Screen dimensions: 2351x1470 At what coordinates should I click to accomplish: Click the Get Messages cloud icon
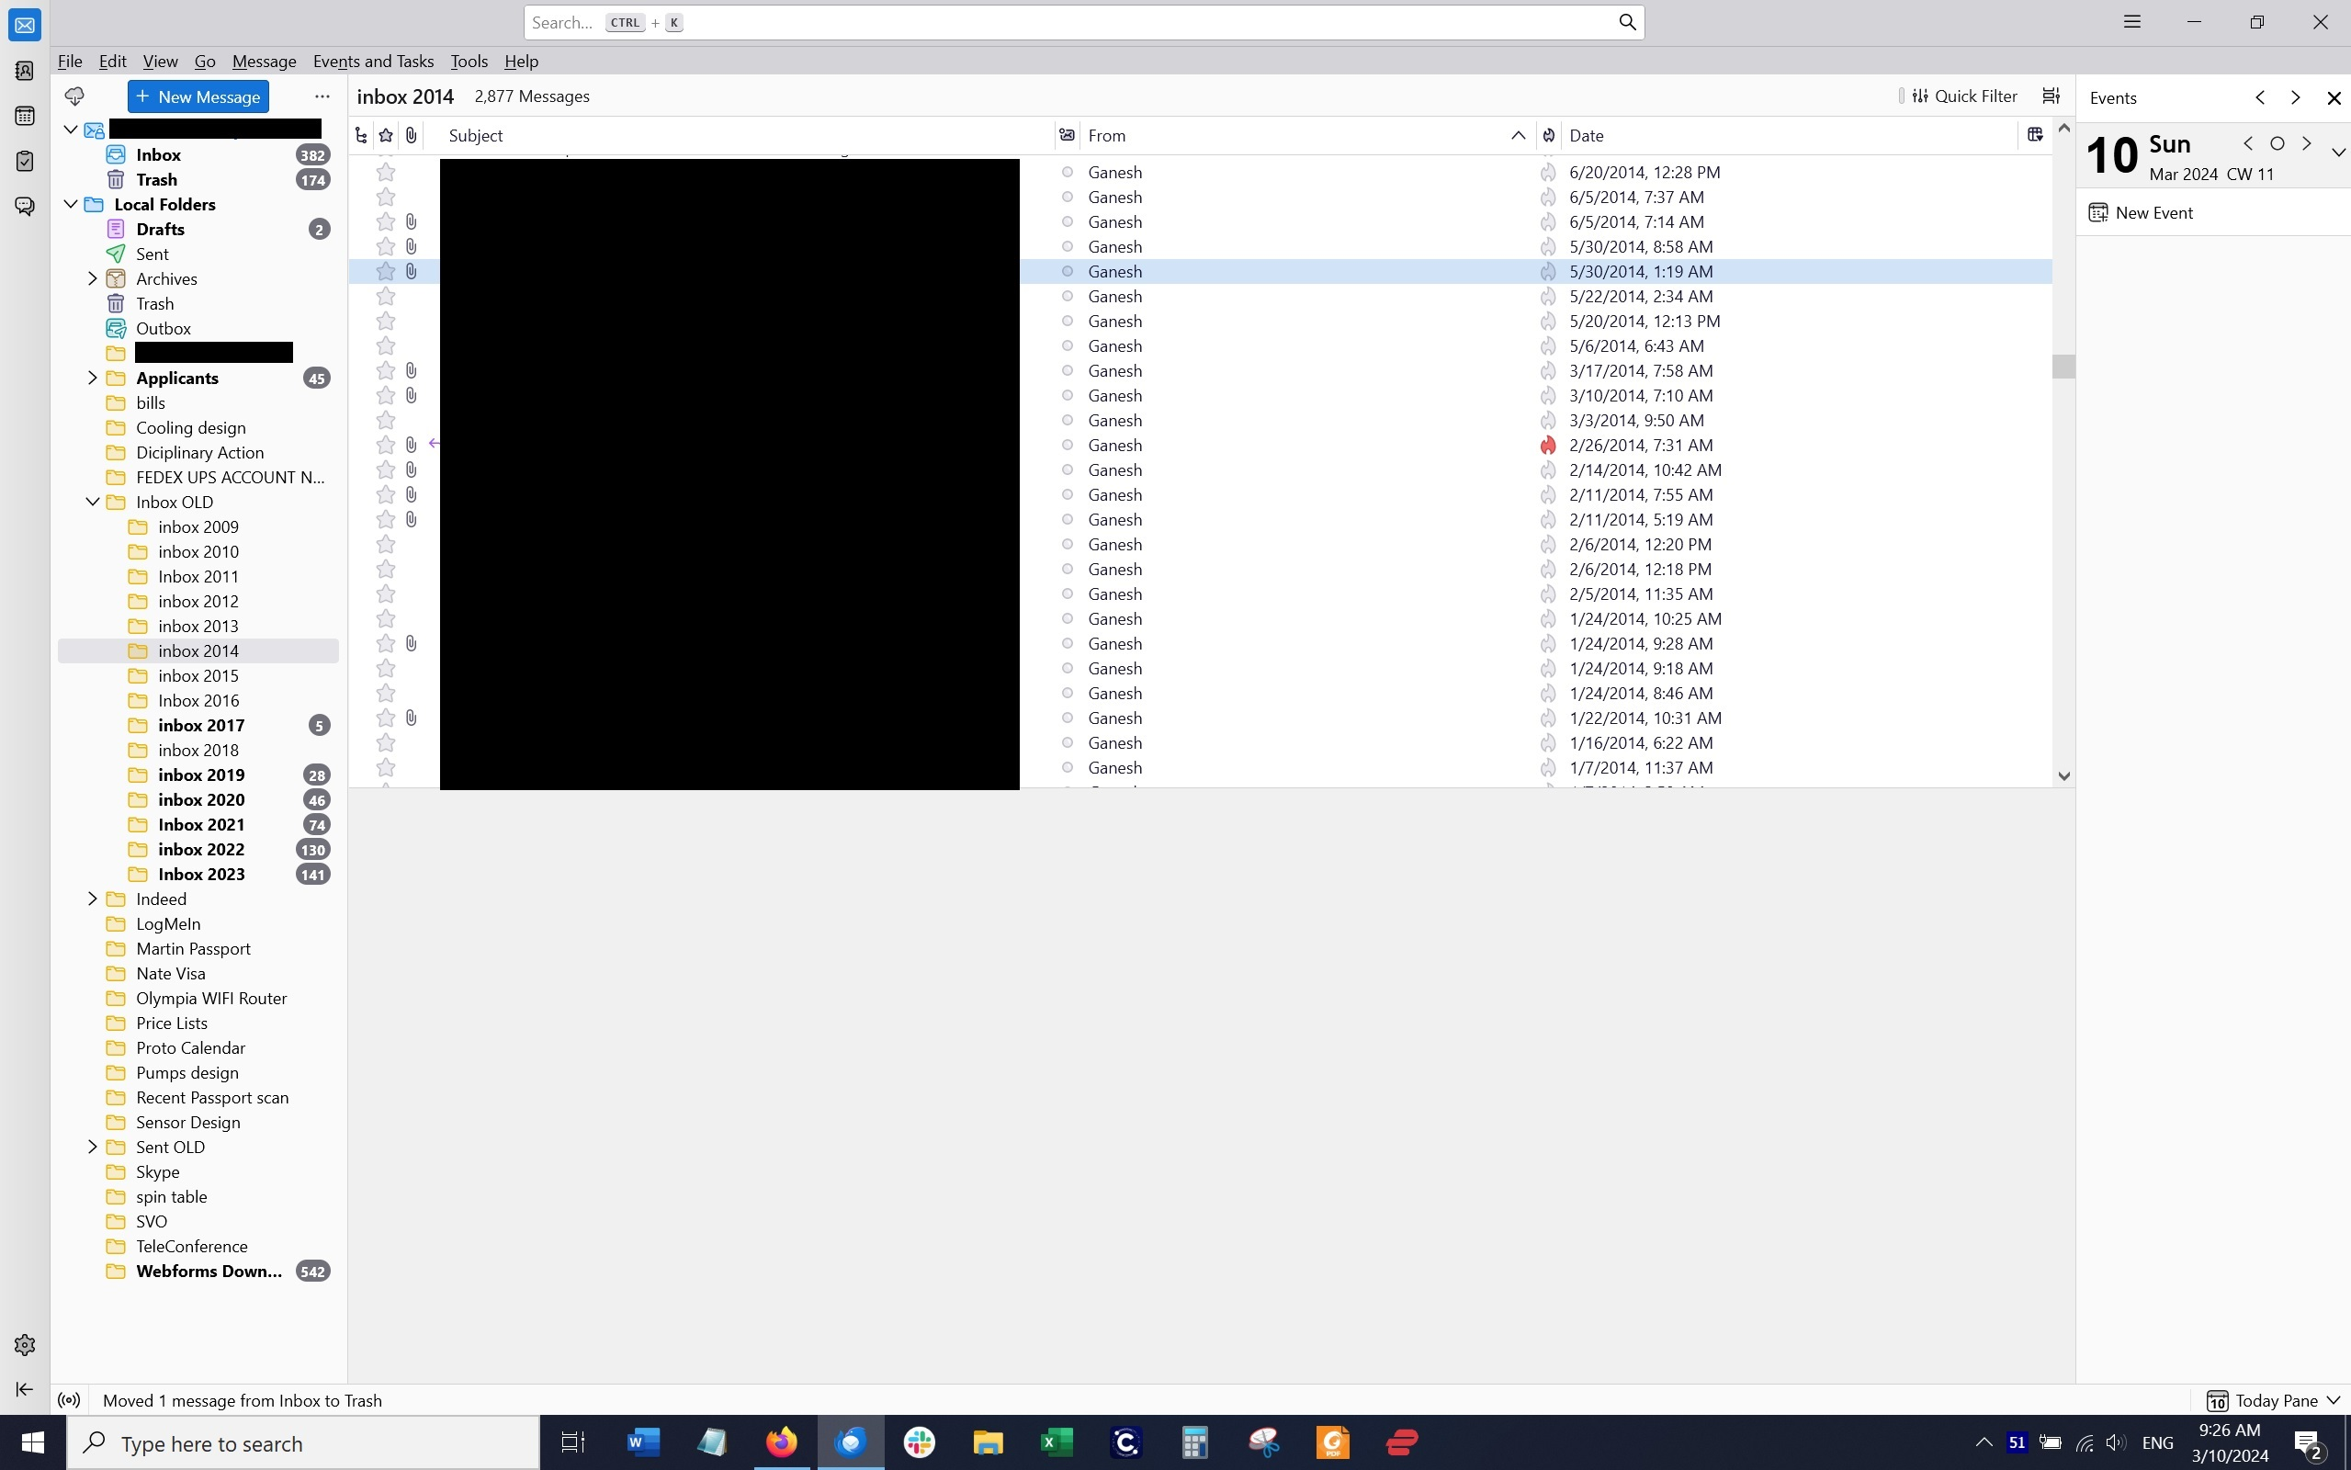74,96
